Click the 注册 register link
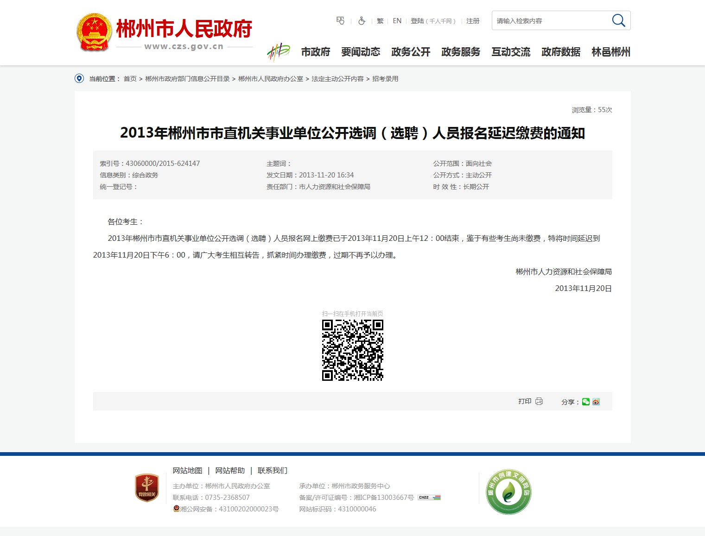 coord(473,21)
